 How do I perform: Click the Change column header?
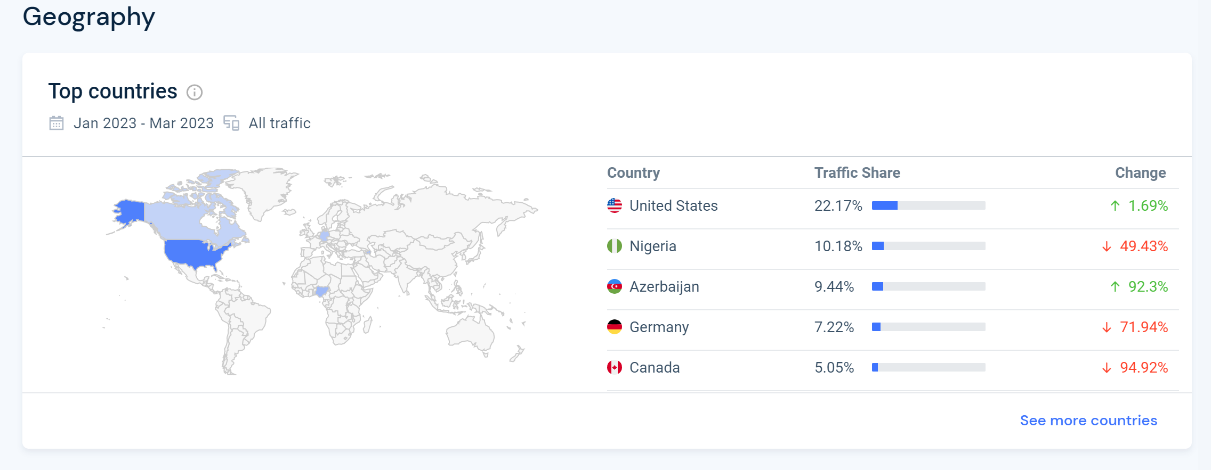pos(1141,173)
